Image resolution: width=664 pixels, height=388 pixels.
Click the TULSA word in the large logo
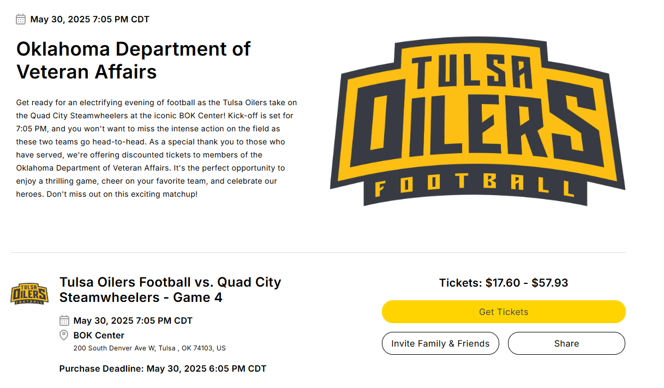(x=471, y=72)
